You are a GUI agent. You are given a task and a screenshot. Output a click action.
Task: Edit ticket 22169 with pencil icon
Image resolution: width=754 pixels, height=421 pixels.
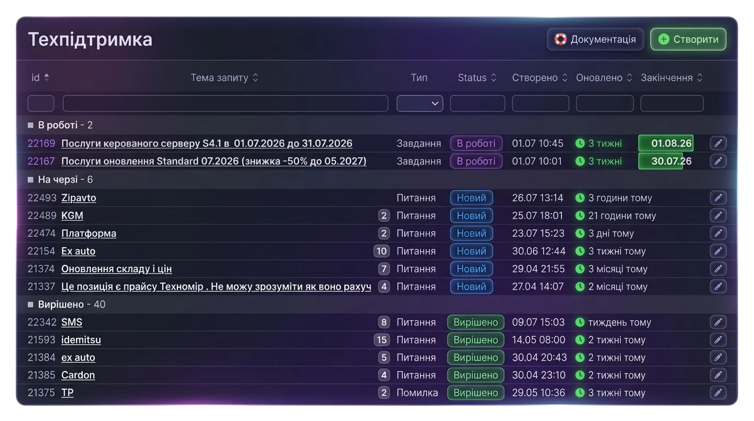pos(718,144)
